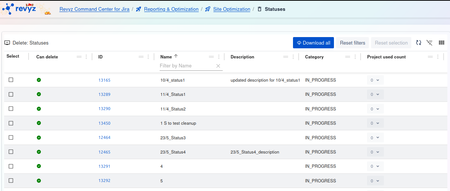Click the clear filters icon beside refresh
This screenshot has width=450, height=191.
click(x=430, y=43)
